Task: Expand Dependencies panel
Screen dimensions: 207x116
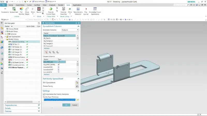Action: coord(39,105)
